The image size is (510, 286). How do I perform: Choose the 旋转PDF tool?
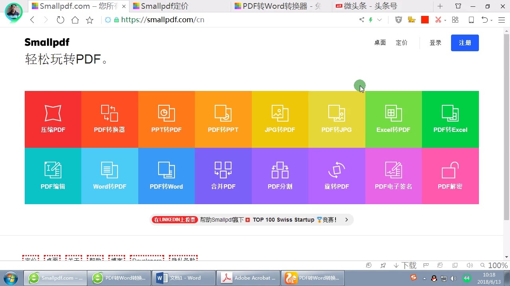click(x=337, y=176)
